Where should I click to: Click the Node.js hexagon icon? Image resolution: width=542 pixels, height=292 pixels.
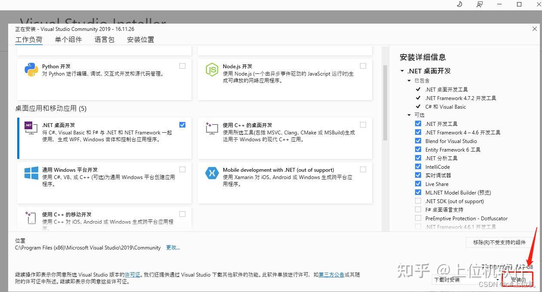point(212,70)
